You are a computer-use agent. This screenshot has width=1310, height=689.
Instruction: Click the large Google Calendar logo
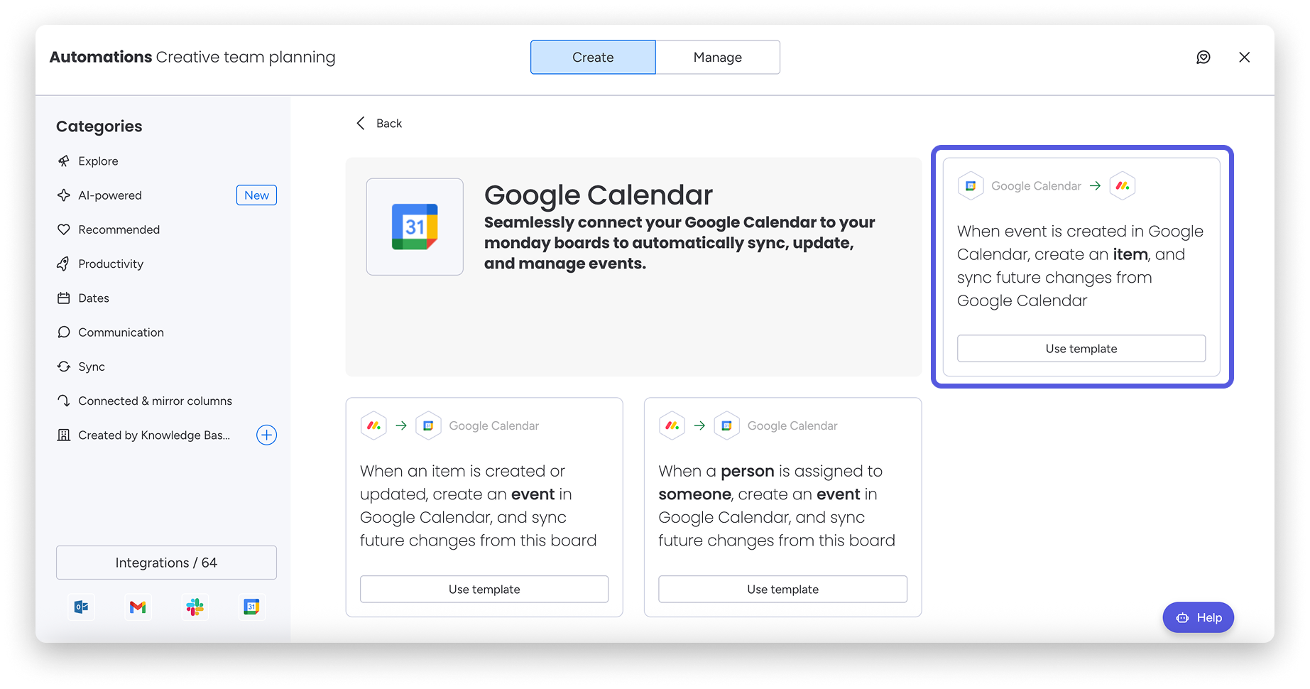pyautogui.click(x=415, y=227)
